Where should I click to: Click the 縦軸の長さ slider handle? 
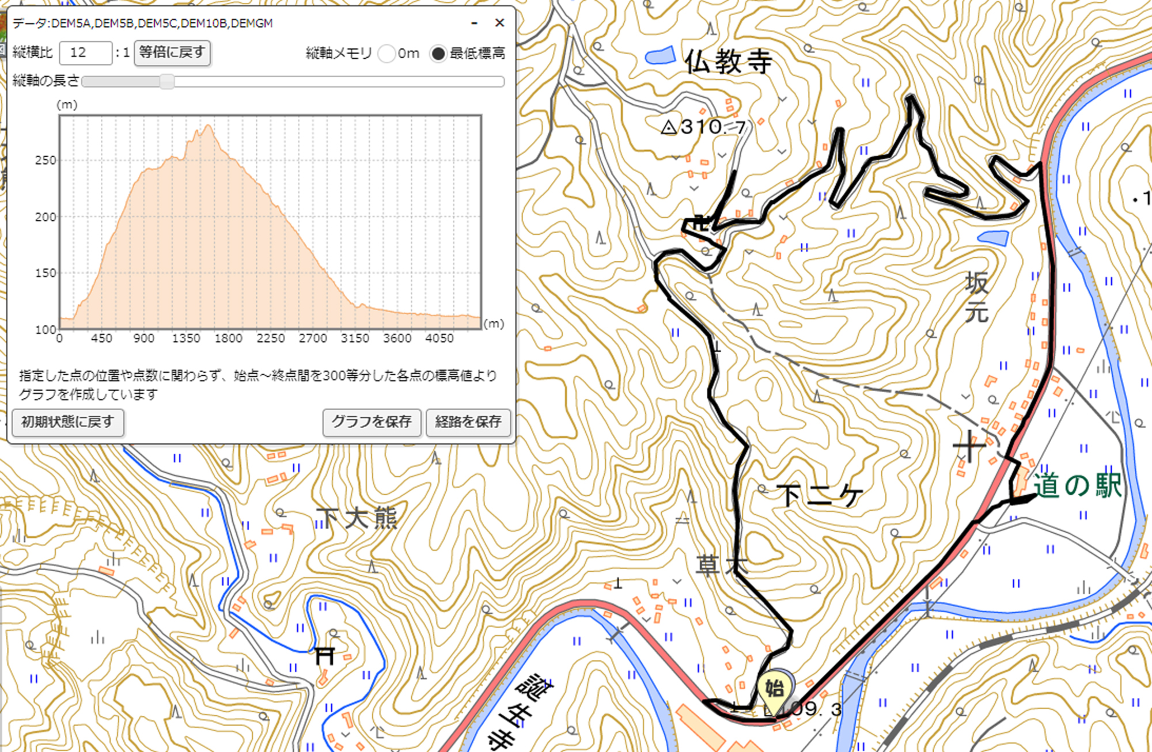pyautogui.click(x=167, y=81)
